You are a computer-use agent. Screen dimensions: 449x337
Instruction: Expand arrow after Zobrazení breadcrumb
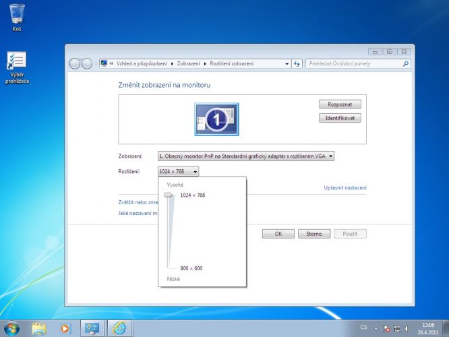pyautogui.click(x=205, y=64)
